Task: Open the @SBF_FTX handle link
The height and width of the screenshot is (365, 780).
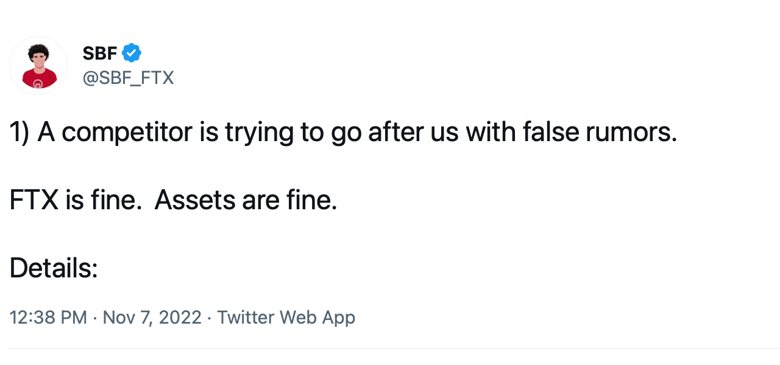Action: click(x=128, y=78)
